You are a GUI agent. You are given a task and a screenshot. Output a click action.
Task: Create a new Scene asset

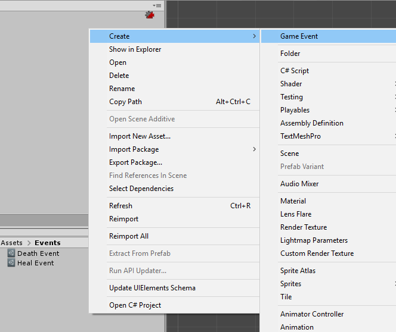tap(329, 154)
